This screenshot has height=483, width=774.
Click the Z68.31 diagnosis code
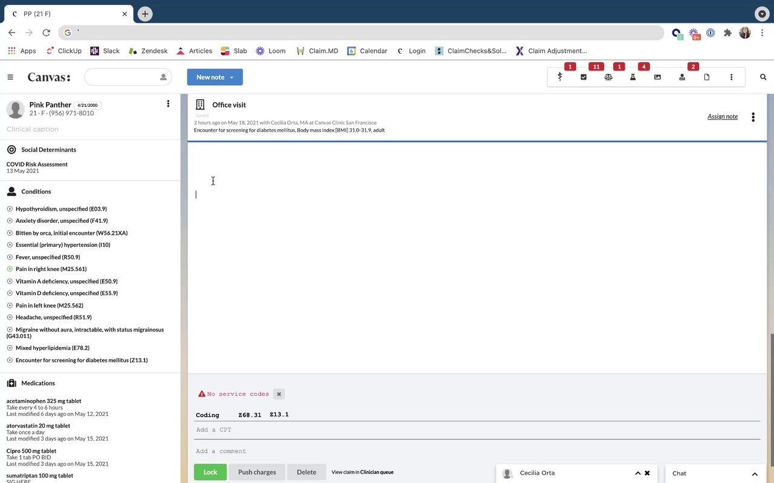pyautogui.click(x=250, y=415)
